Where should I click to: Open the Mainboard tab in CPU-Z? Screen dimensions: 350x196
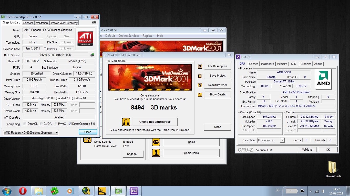pyautogui.click(x=267, y=64)
